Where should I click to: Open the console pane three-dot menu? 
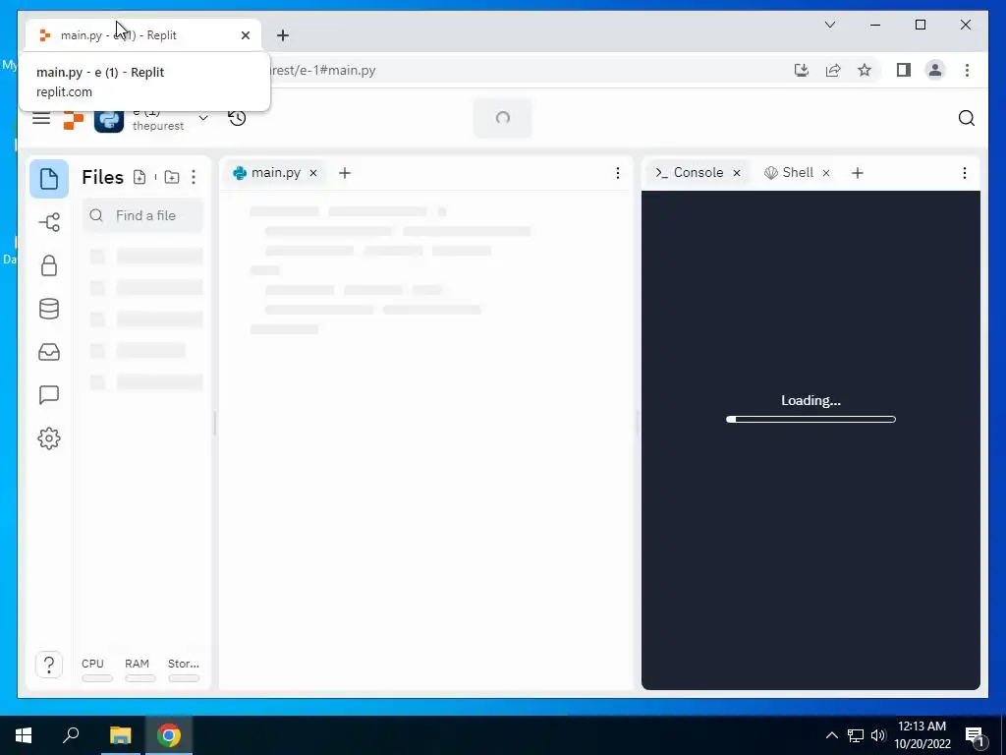(x=964, y=173)
